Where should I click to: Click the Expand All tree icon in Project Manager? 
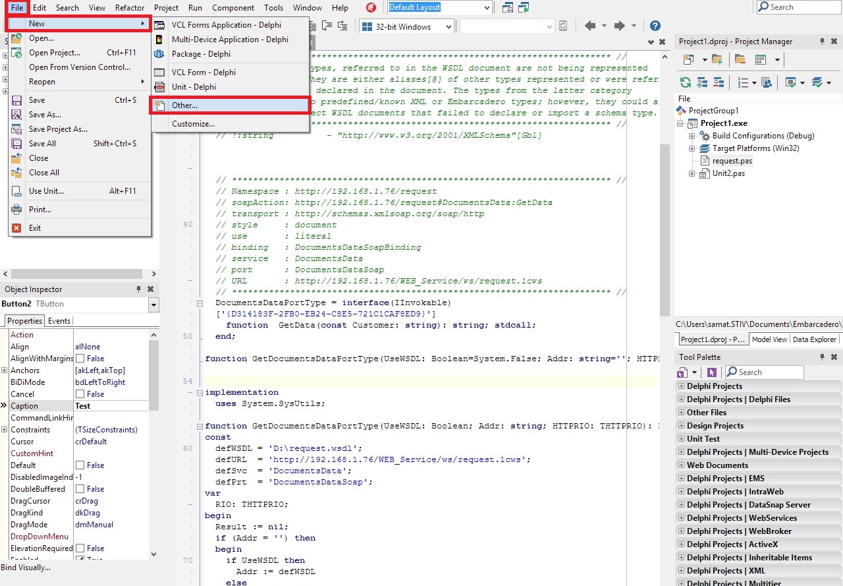[701, 82]
